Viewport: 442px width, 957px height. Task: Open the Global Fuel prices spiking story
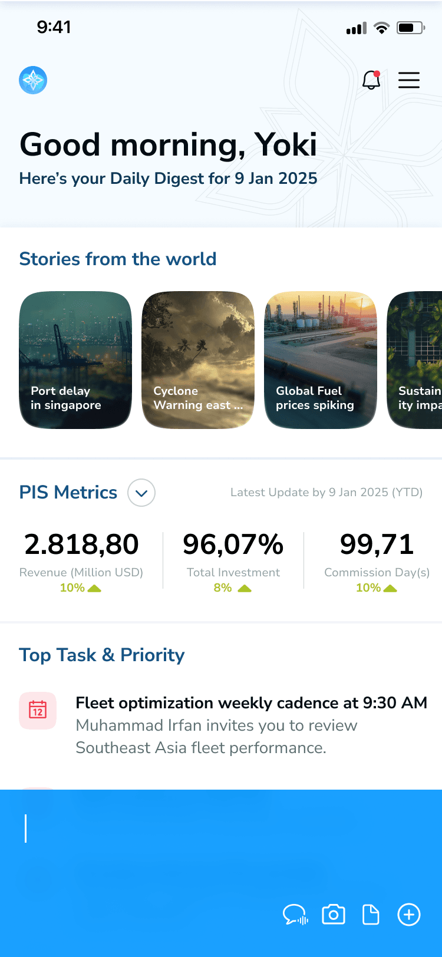tap(321, 360)
